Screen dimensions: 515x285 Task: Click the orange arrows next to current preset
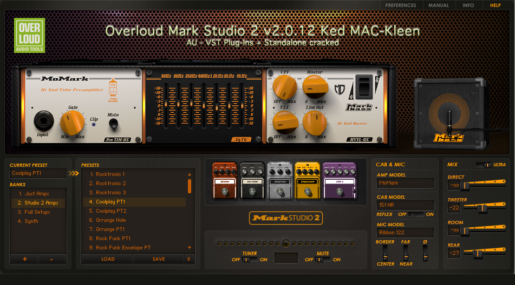pyautogui.click(x=74, y=173)
